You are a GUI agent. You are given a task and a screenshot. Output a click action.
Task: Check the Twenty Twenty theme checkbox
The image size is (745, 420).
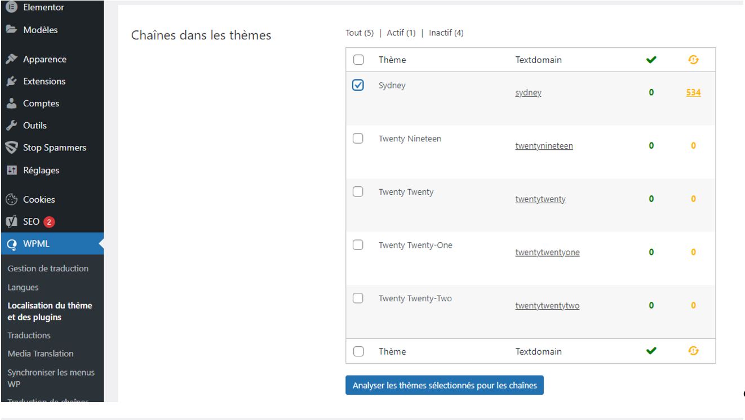coord(358,192)
